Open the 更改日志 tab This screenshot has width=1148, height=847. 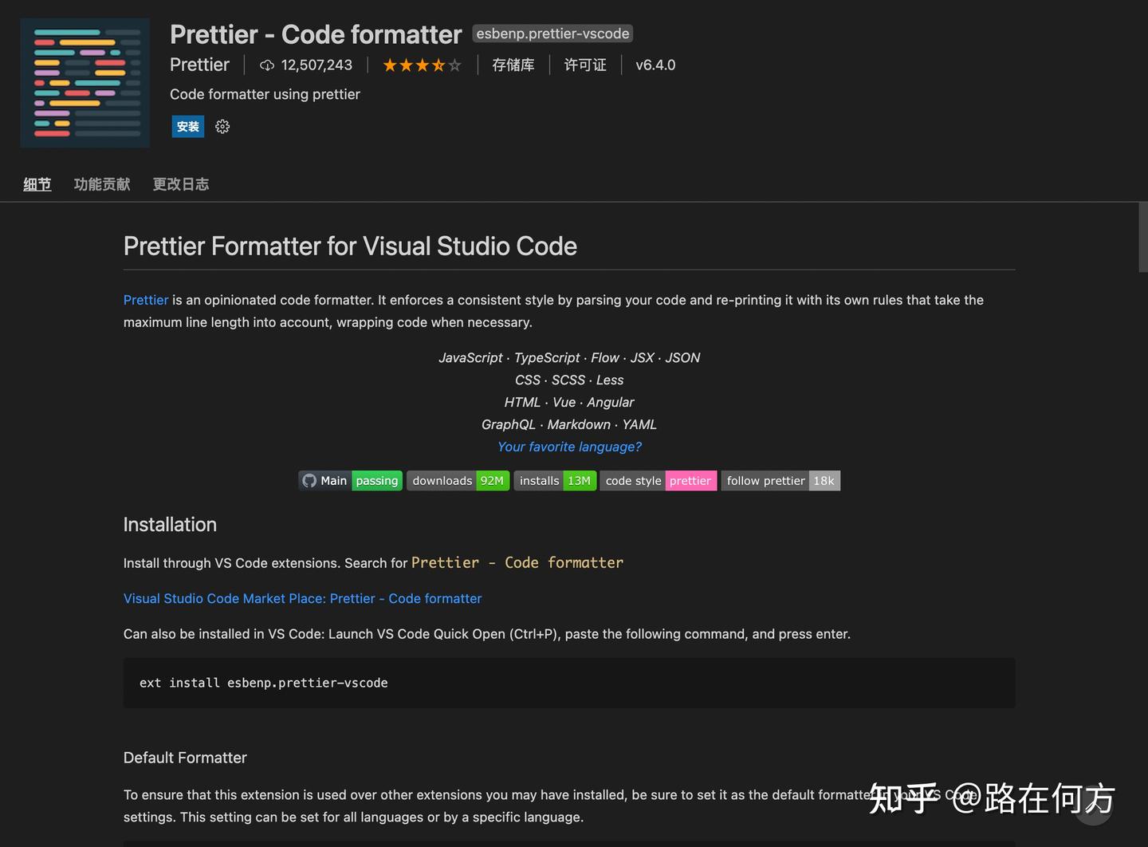tap(180, 184)
